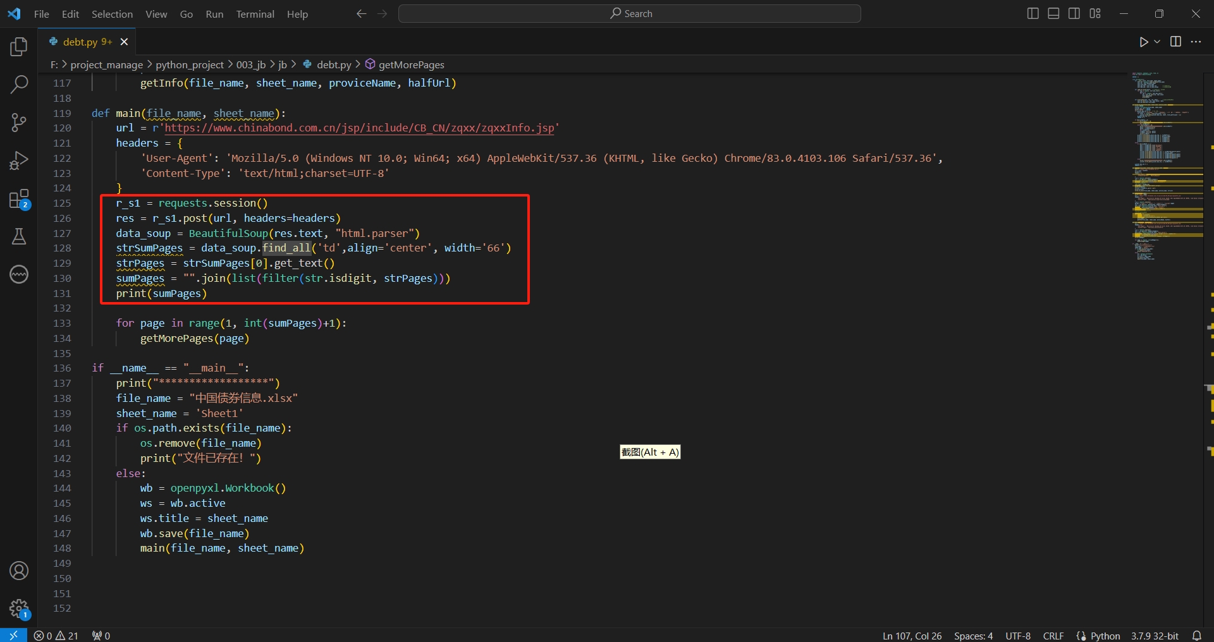Screen dimensions: 1214x642
Task: Open the Source Control view
Action: 19,123
